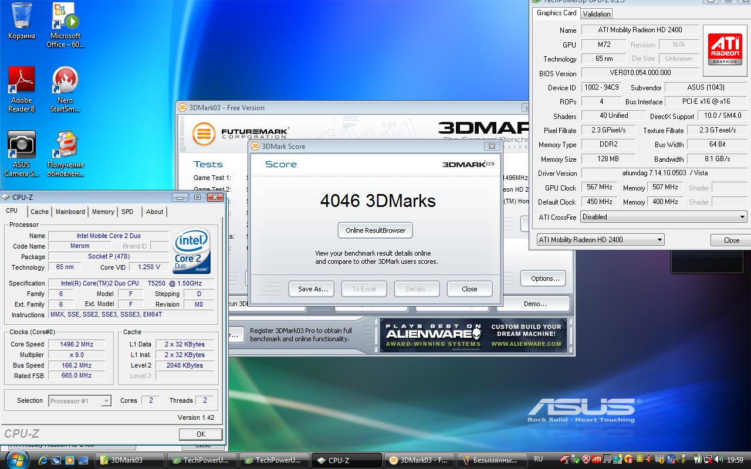Image resolution: width=751 pixels, height=469 pixels.
Task: Select the CPU tab in CPU-Z
Action: 12,211
